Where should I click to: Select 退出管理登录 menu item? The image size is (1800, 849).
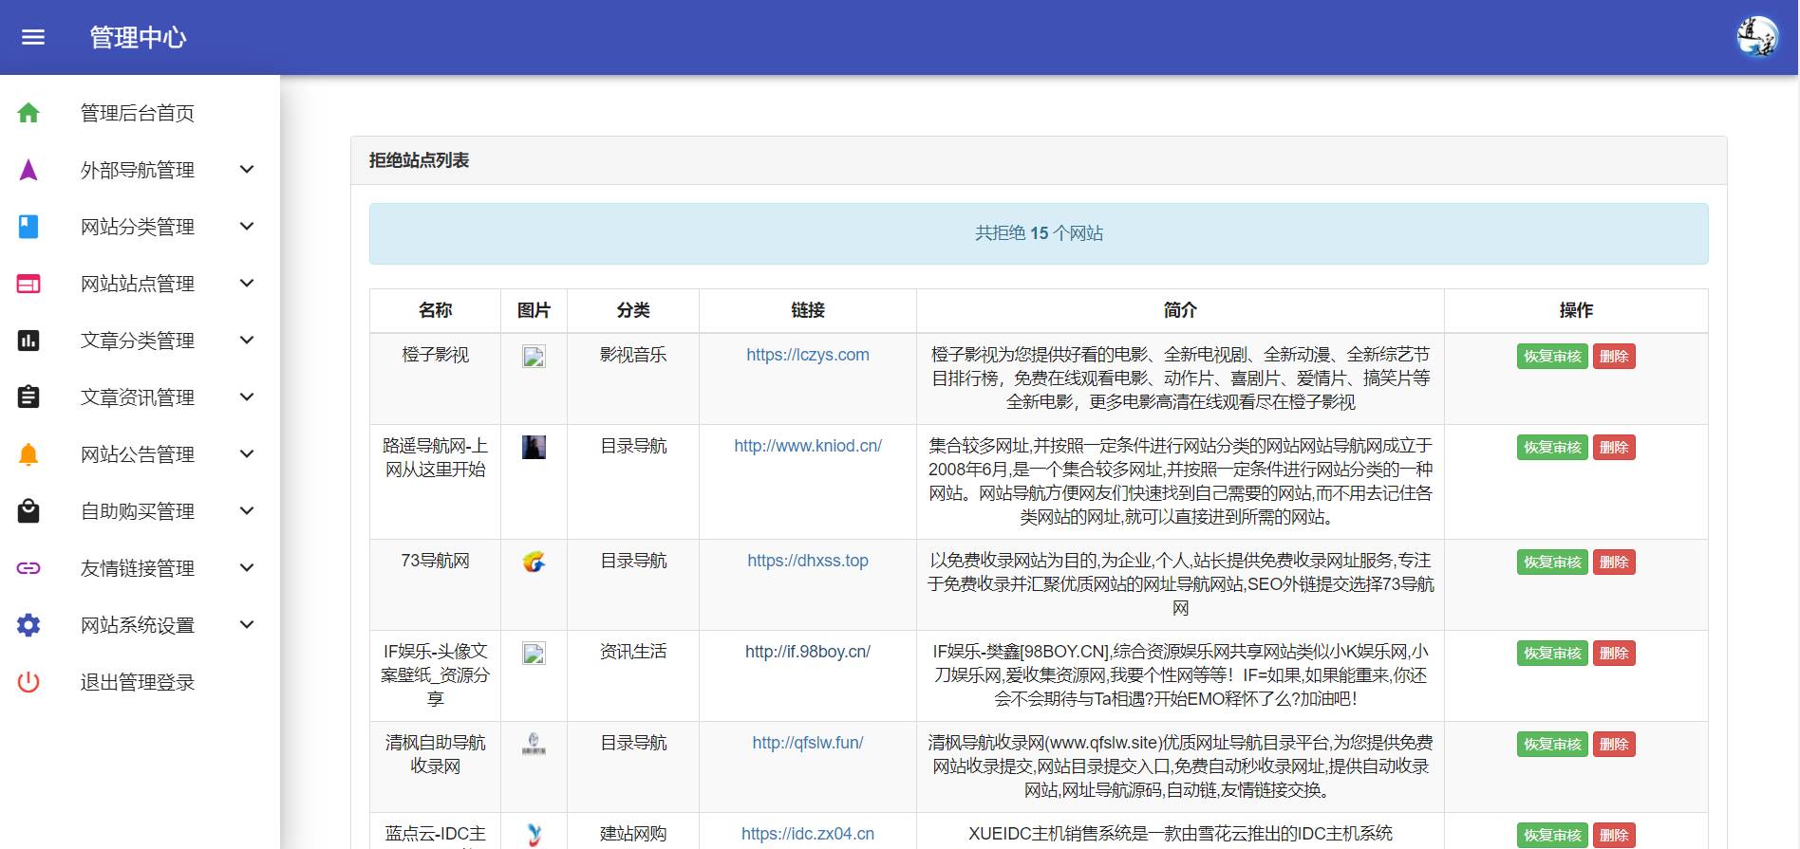tap(140, 682)
